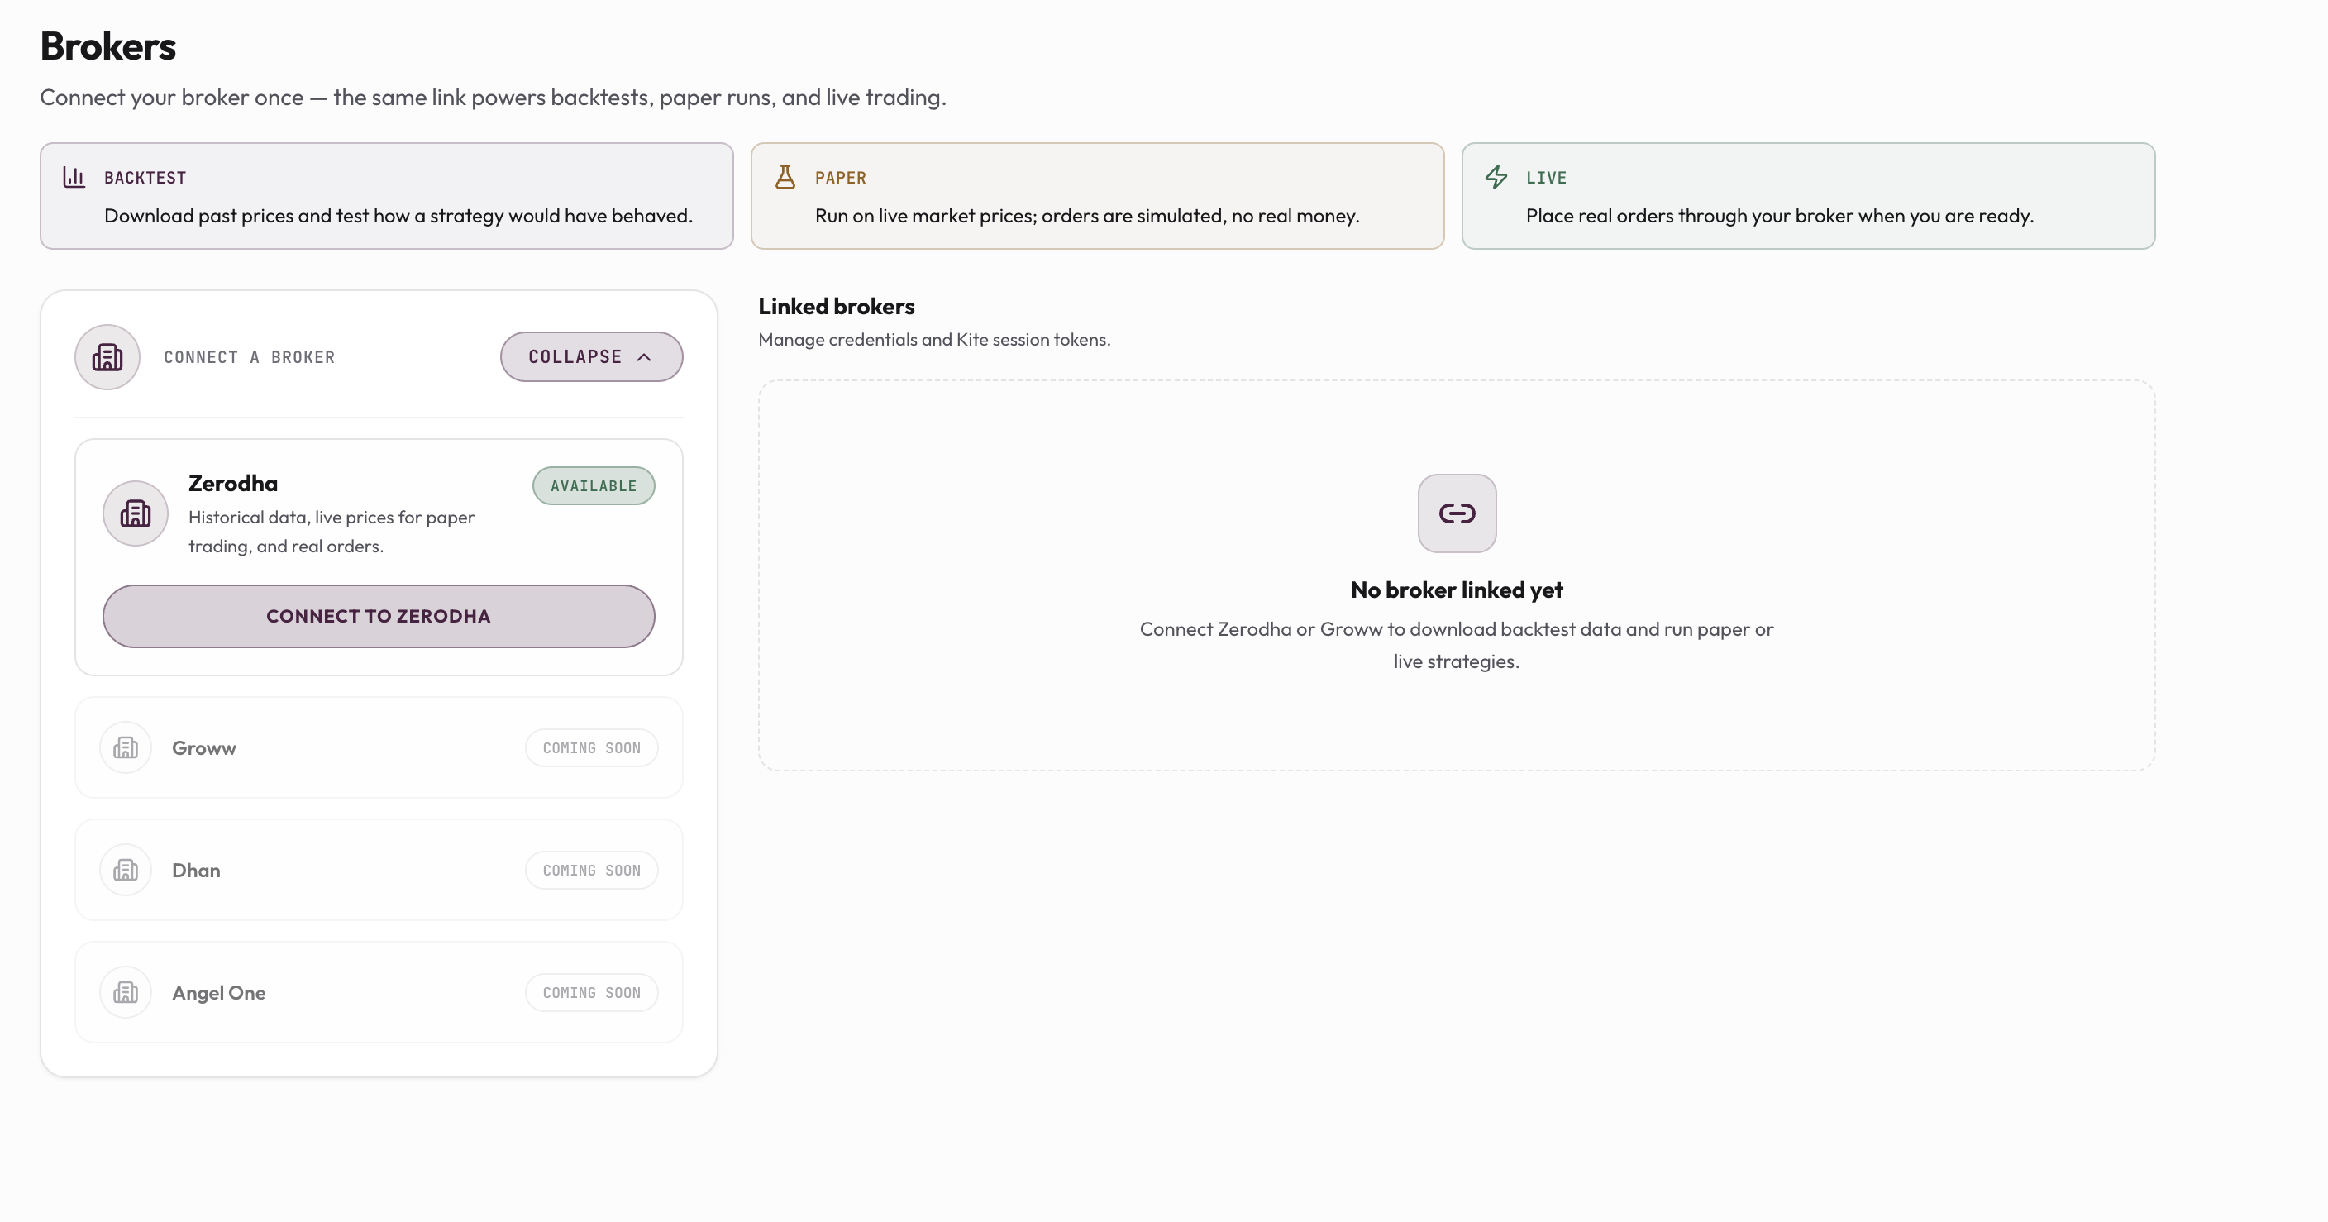Click the Paper flask icon
Screen dimensions: 2328x1222
click(x=785, y=177)
